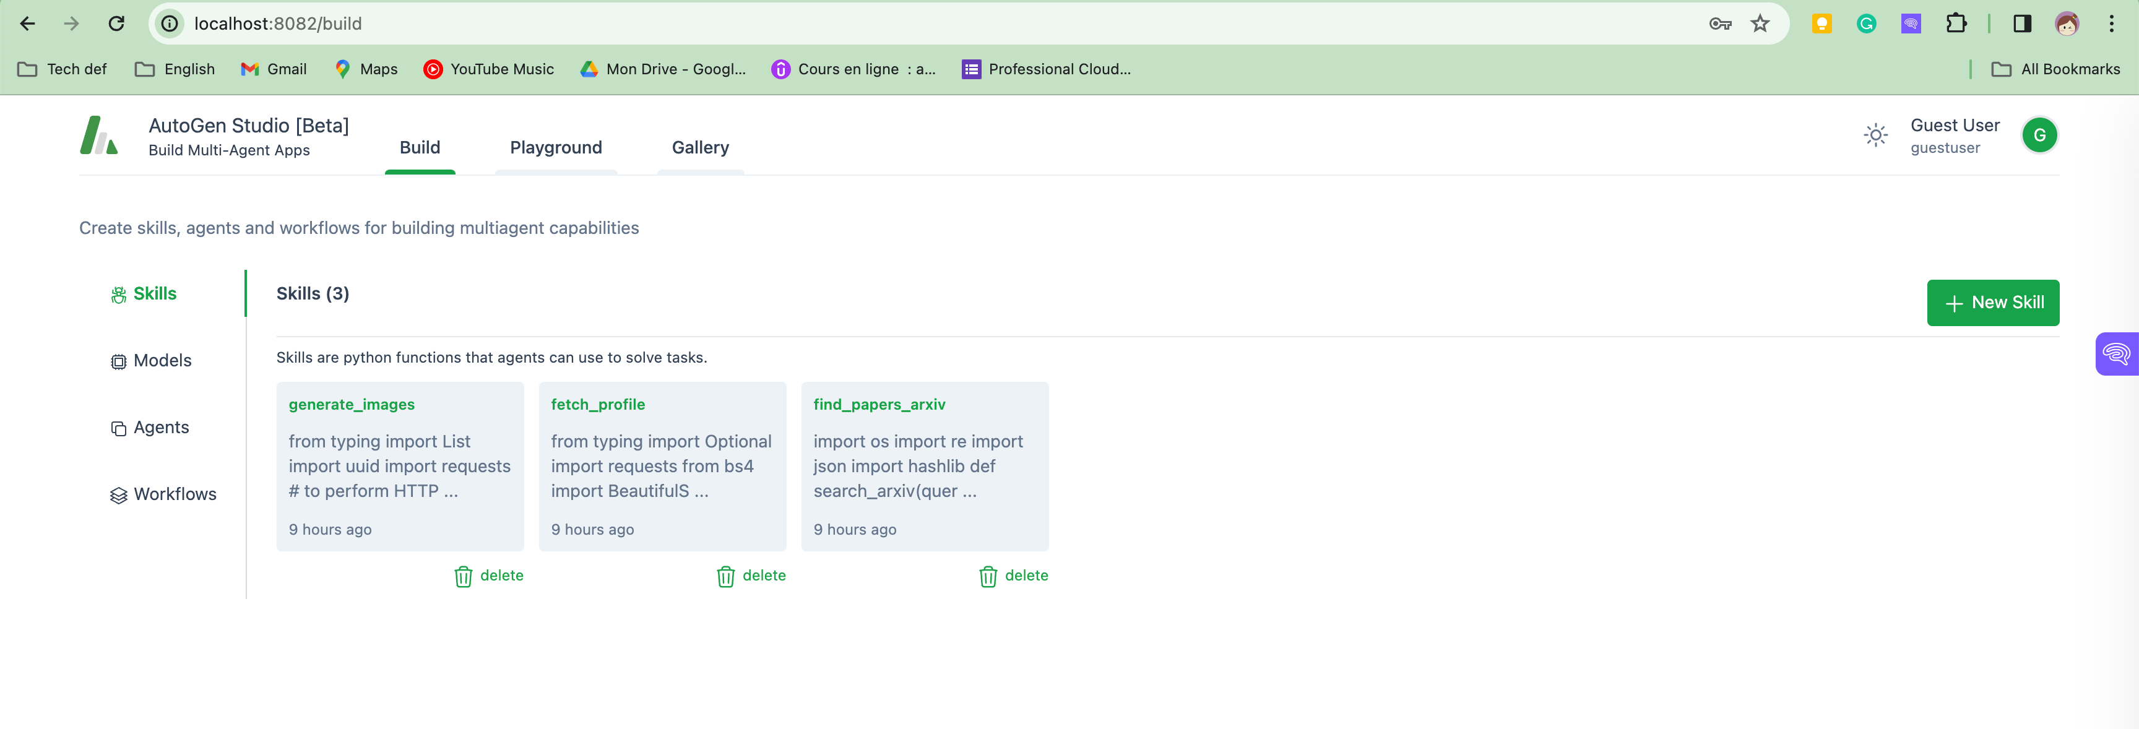This screenshot has width=2139, height=729.
Task: Open the find_papers_arxiv skill card
Action: coord(924,465)
